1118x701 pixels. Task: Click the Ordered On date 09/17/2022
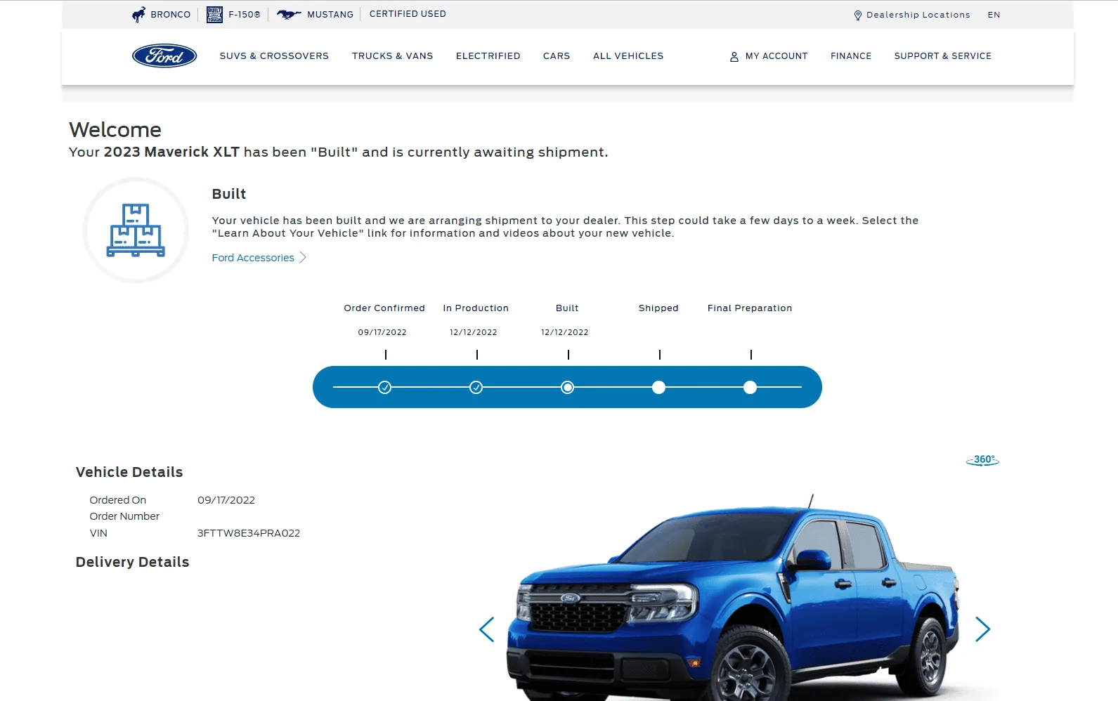[226, 500]
